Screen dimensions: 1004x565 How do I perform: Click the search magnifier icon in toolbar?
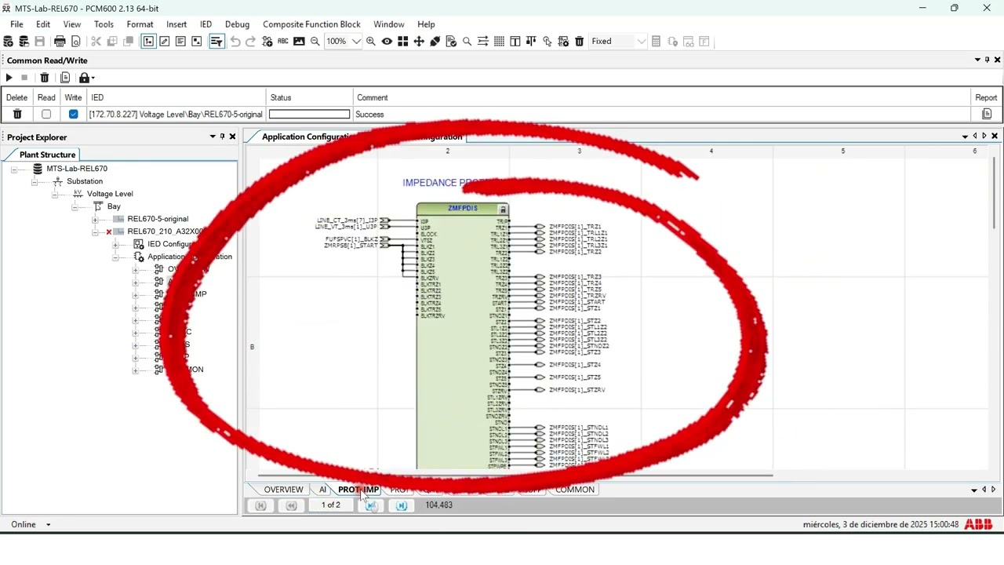[467, 42]
